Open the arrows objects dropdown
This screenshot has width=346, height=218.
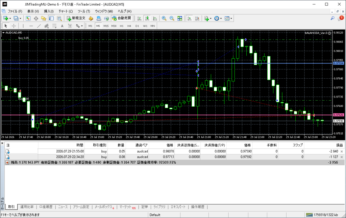click(79, 26)
